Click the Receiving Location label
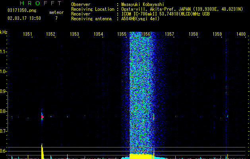The height and width of the screenshot is (159, 250). (93, 9)
